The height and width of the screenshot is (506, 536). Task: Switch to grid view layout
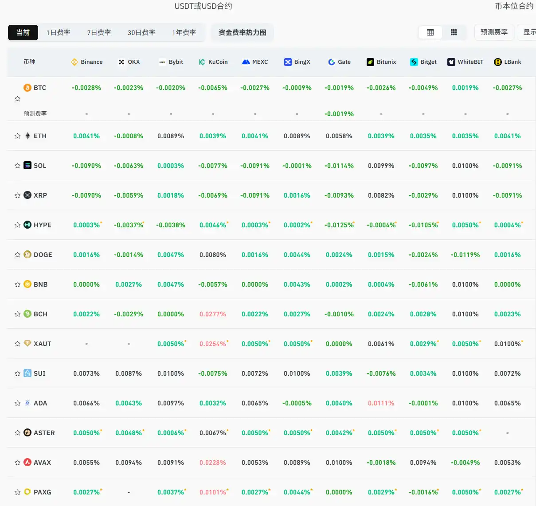[454, 32]
